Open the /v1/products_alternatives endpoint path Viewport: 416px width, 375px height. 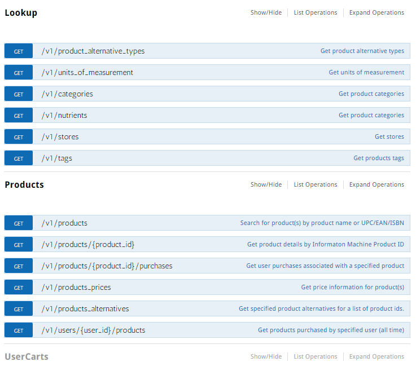click(85, 309)
